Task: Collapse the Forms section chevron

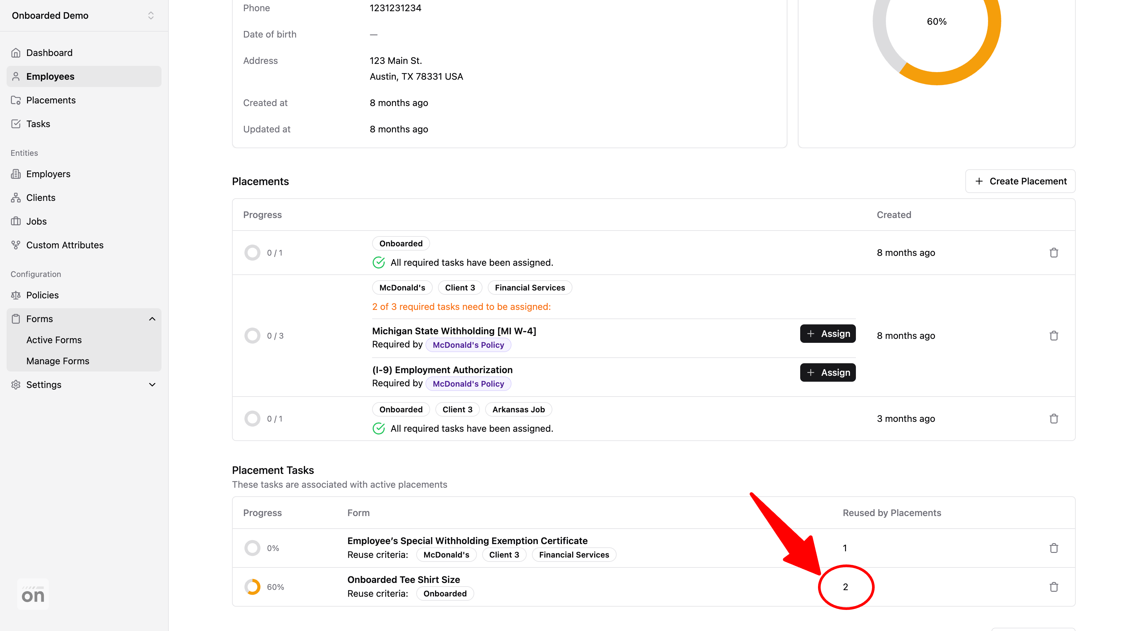Action: pyautogui.click(x=152, y=318)
